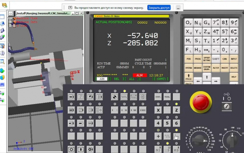Select AUTO mode key on machine panel
Viewport: 244px width, 153px height.
[71, 97]
